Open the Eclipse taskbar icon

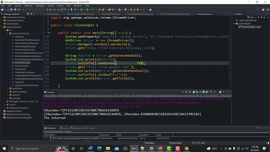[134, 148]
